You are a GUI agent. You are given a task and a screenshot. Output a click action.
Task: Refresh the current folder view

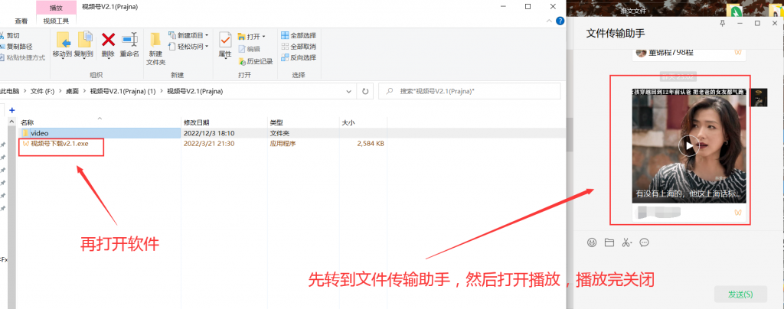point(365,91)
